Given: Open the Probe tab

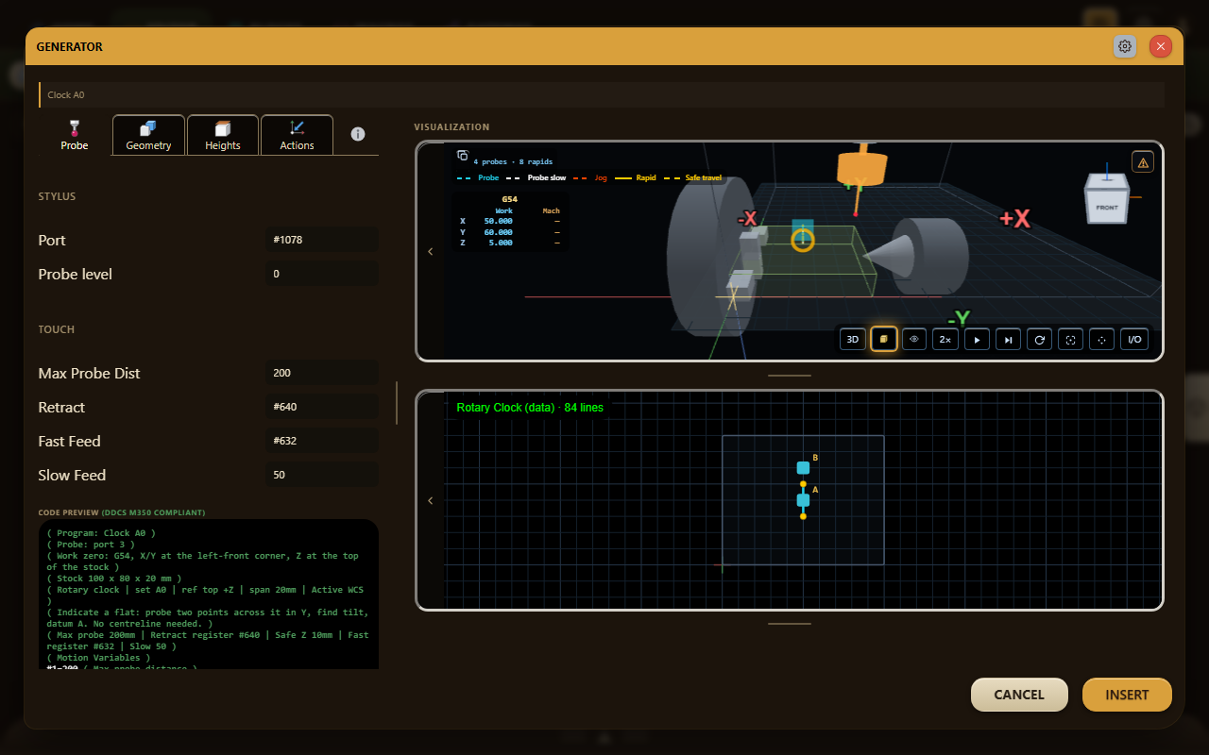Looking at the screenshot, I should pyautogui.click(x=75, y=135).
